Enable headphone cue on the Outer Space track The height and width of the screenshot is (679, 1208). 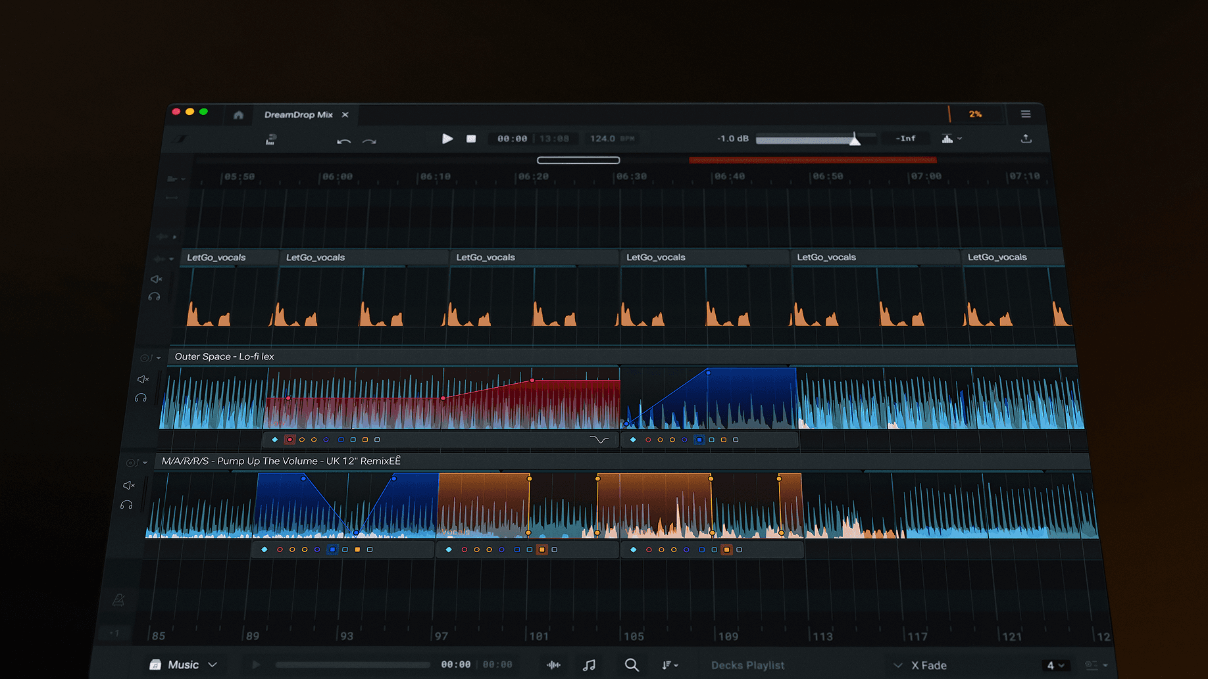[142, 397]
